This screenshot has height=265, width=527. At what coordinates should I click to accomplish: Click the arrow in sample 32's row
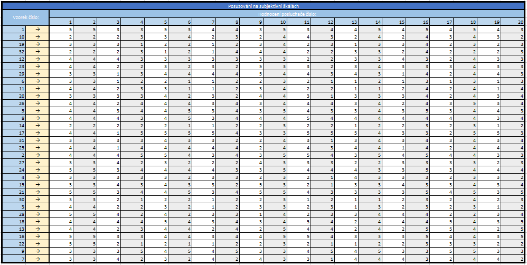(x=37, y=52)
